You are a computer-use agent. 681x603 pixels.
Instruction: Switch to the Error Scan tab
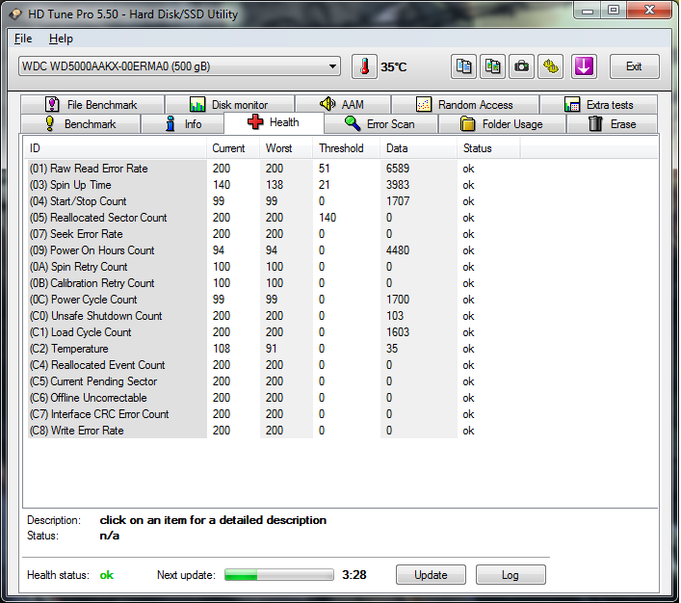(380, 124)
